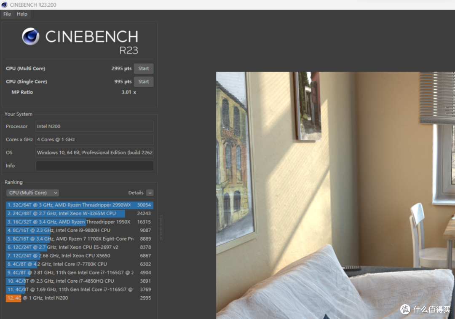This screenshot has width=455, height=319.
Task: Select the Threadripper 2990WX ranking row
Action: [80, 205]
